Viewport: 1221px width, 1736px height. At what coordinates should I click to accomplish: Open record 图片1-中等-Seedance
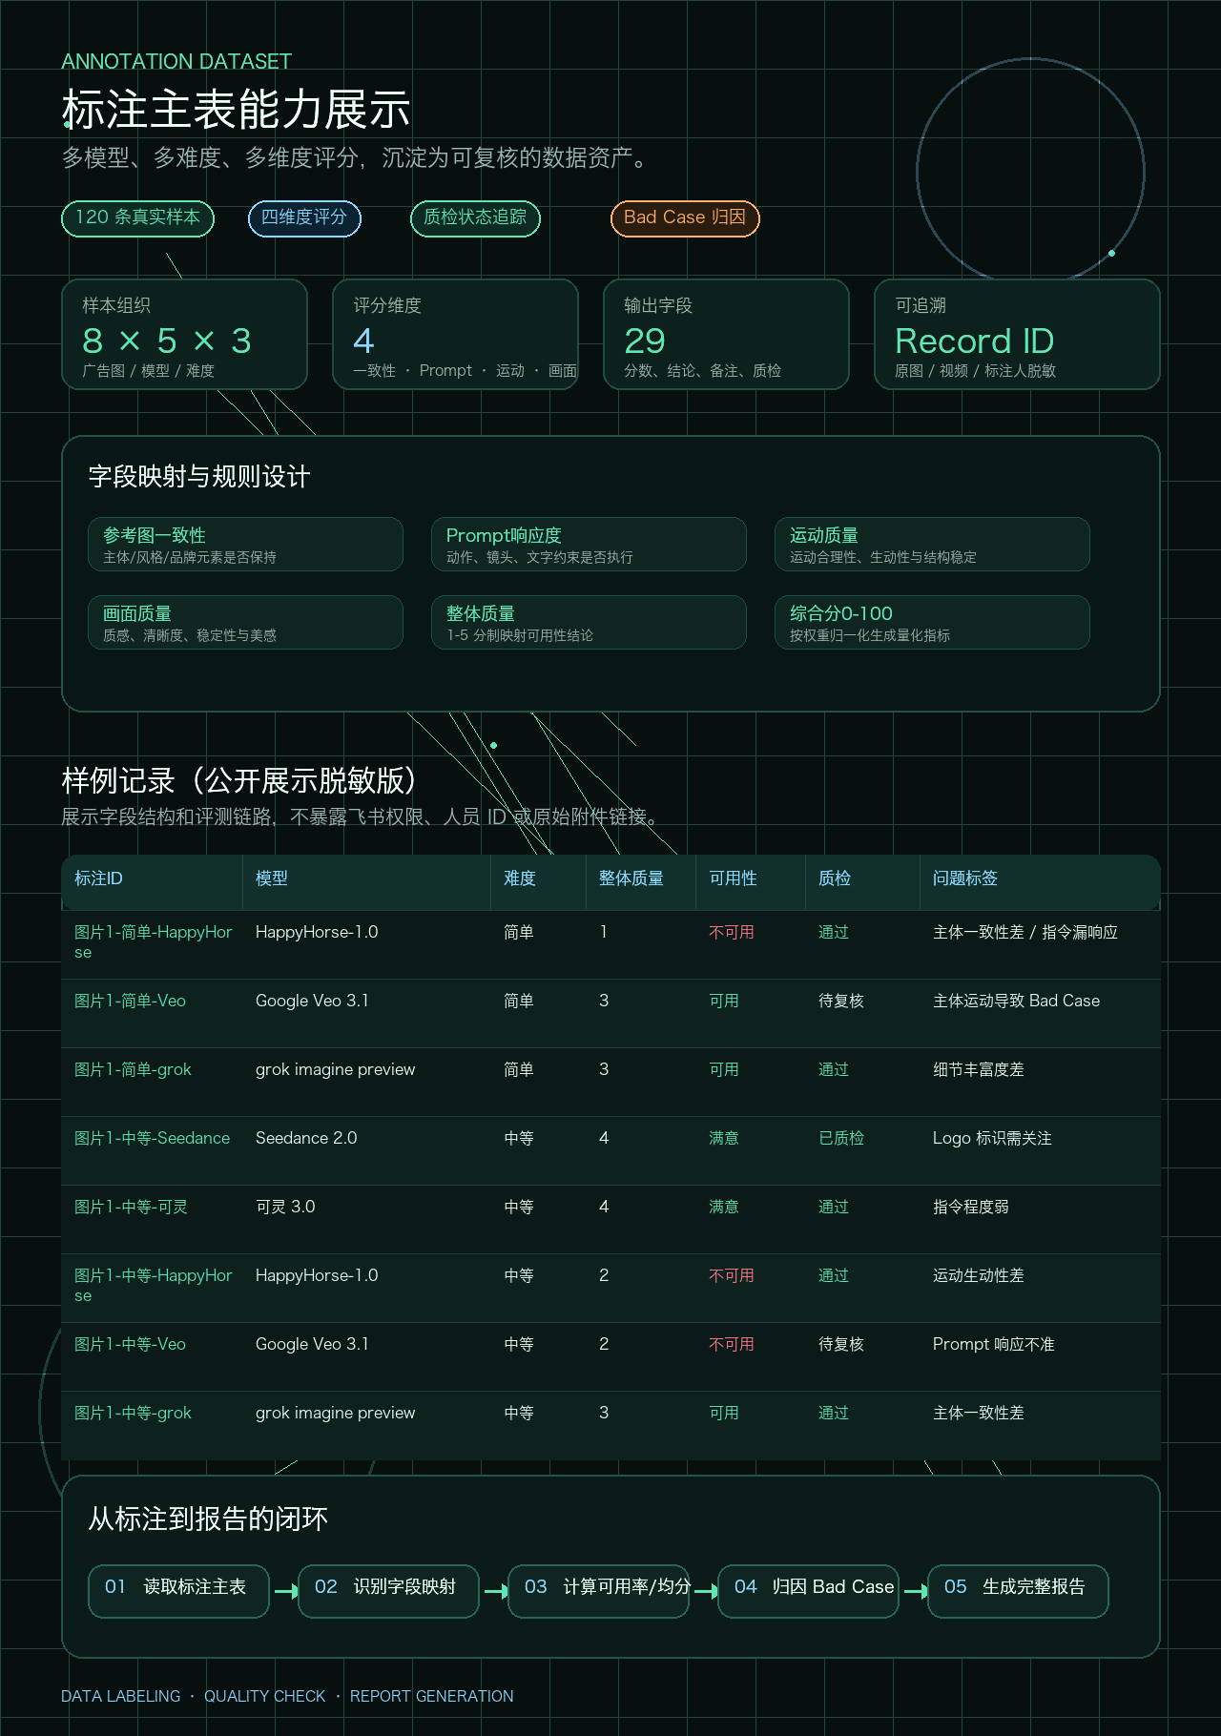click(x=152, y=1138)
